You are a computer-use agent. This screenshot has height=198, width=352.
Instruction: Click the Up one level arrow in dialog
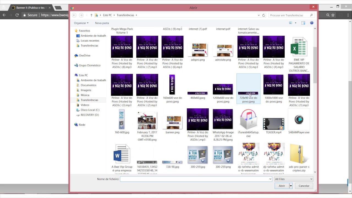coord(92,15)
